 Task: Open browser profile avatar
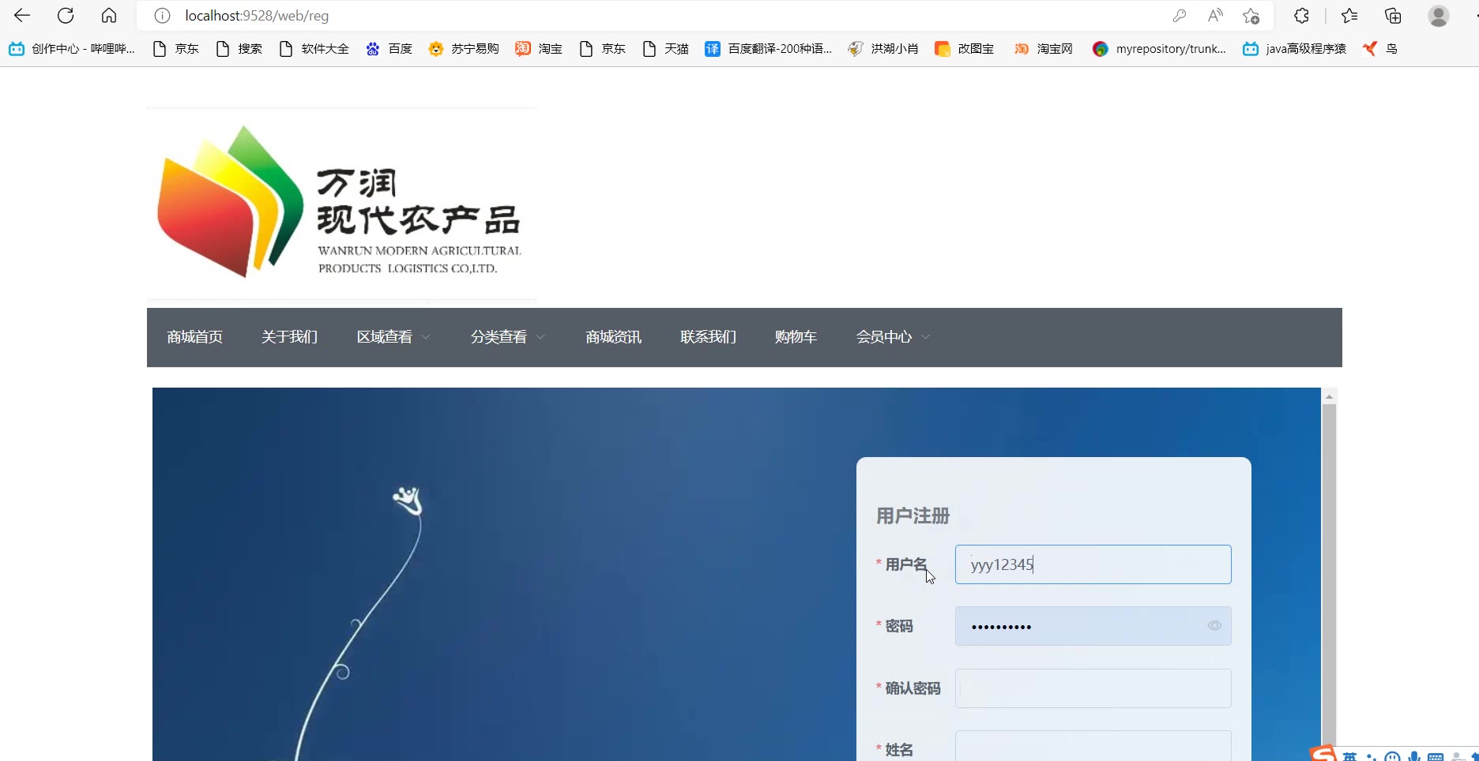coord(1438,16)
